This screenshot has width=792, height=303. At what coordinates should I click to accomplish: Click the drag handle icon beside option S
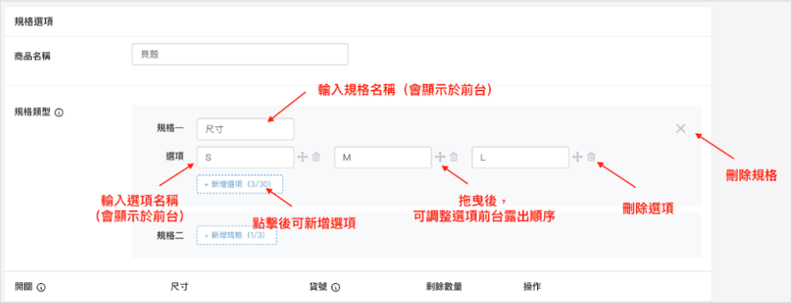point(302,157)
